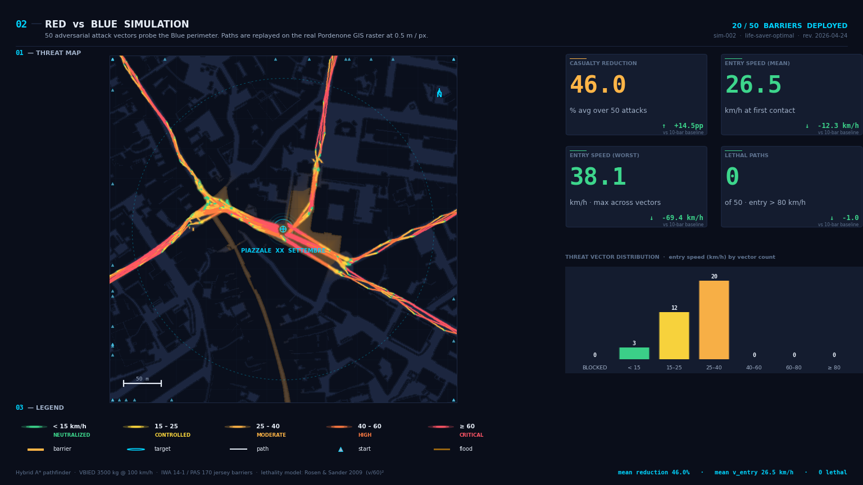Click the down arrow beside -12.3 km/h
This screenshot has width=863, height=485.
click(x=807, y=126)
